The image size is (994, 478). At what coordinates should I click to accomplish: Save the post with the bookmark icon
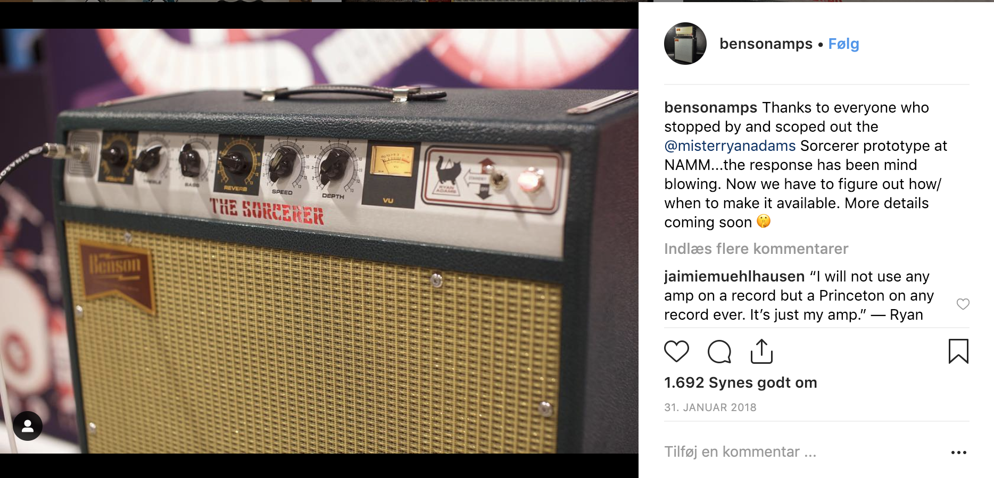pyautogui.click(x=958, y=352)
